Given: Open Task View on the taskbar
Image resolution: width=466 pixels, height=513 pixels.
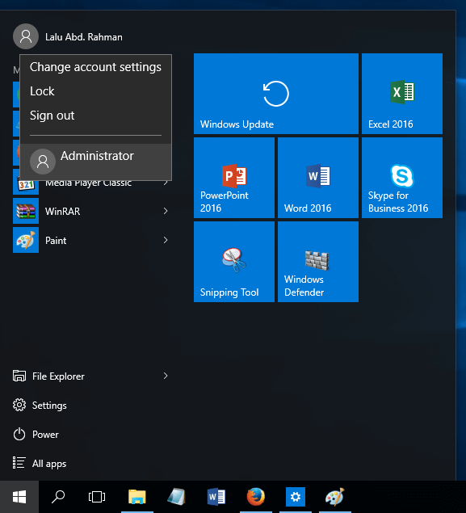Looking at the screenshot, I should 97,497.
